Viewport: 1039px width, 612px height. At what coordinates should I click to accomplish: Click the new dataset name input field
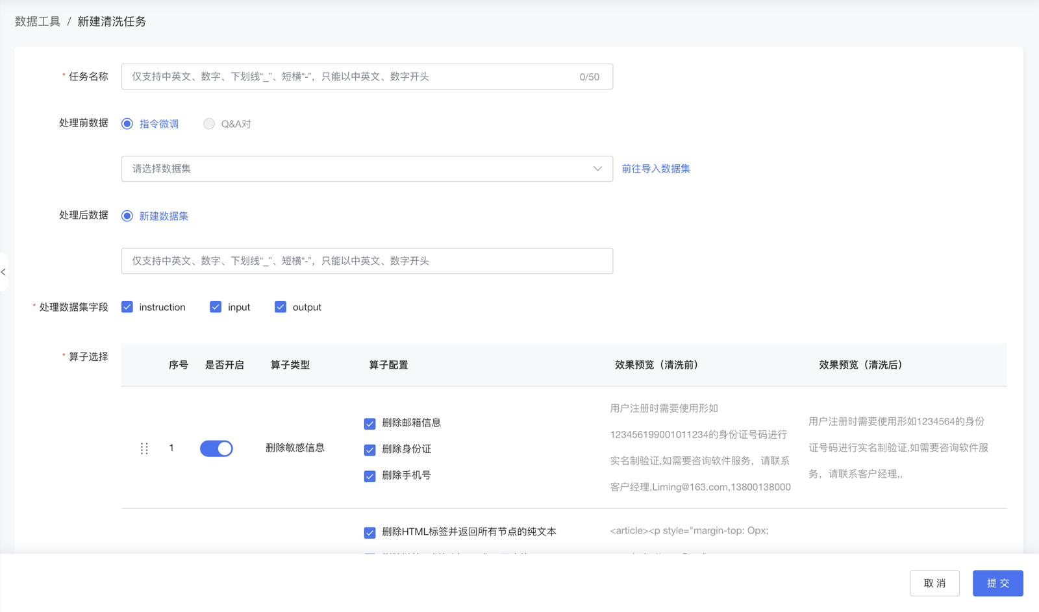pos(367,261)
